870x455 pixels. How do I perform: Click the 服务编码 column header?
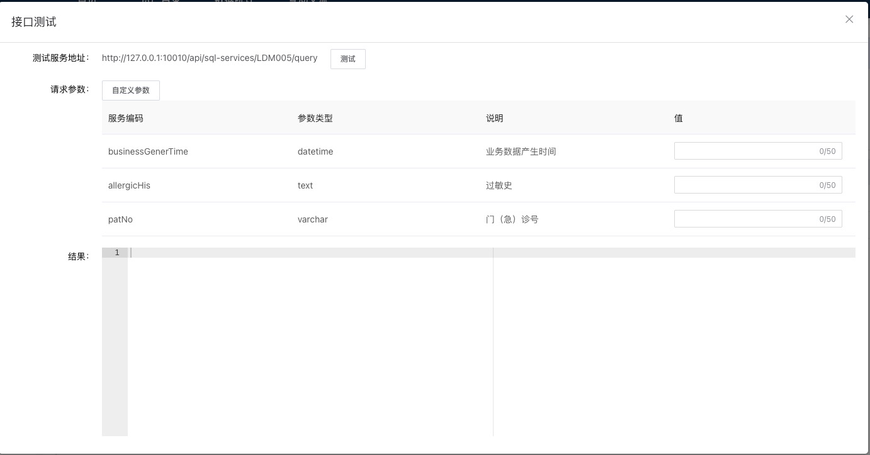[125, 118]
